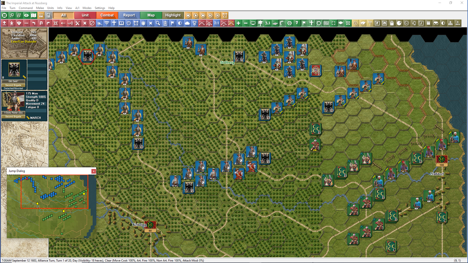Click the play replay button
The height and width of the screenshot is (263, 468).
[x=195, y=15]
